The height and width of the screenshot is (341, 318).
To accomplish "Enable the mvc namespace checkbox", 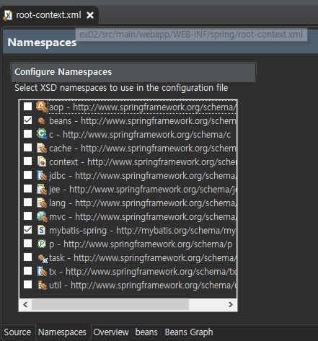I will [27, 216].
